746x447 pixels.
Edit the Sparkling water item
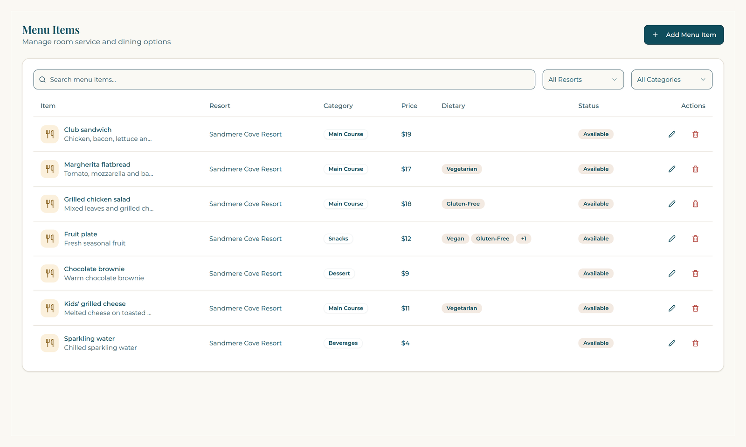click(672, 343)
